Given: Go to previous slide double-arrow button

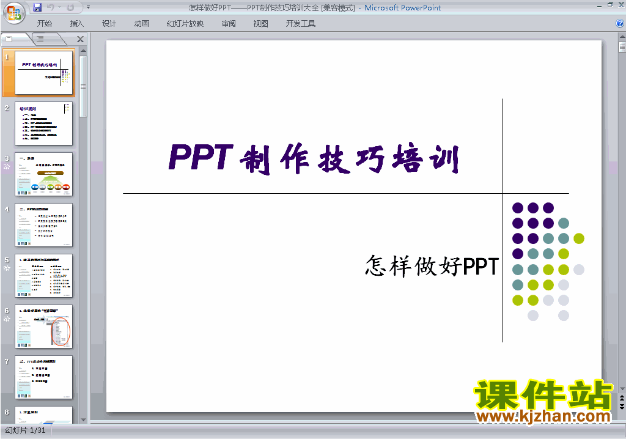Looking at the screenshot, I should pos(622,398).
